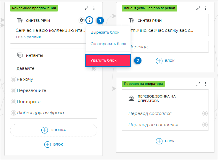Click connector circle beside не хочу intent
The height and width of the screenshot is (160, 218).
pyautogui.click(x=13, y=80)
